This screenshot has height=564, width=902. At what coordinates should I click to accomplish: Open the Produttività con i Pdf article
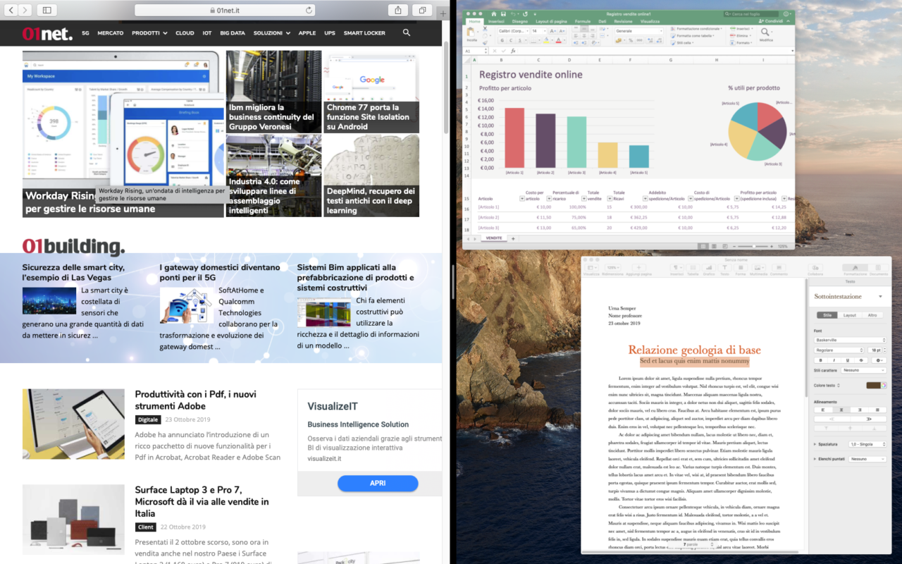click(195, 400)
